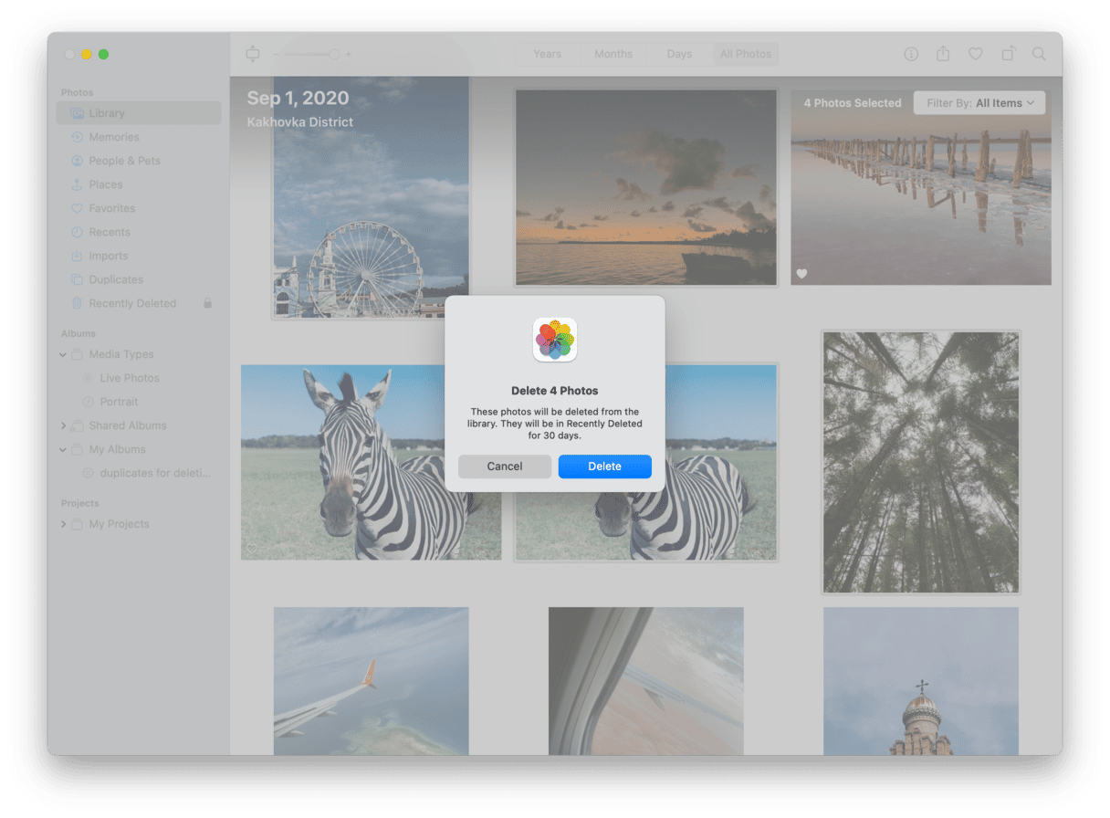Switch to the Years tab
The height and width of the screenshot is (818, 1110).
[547, 54]
